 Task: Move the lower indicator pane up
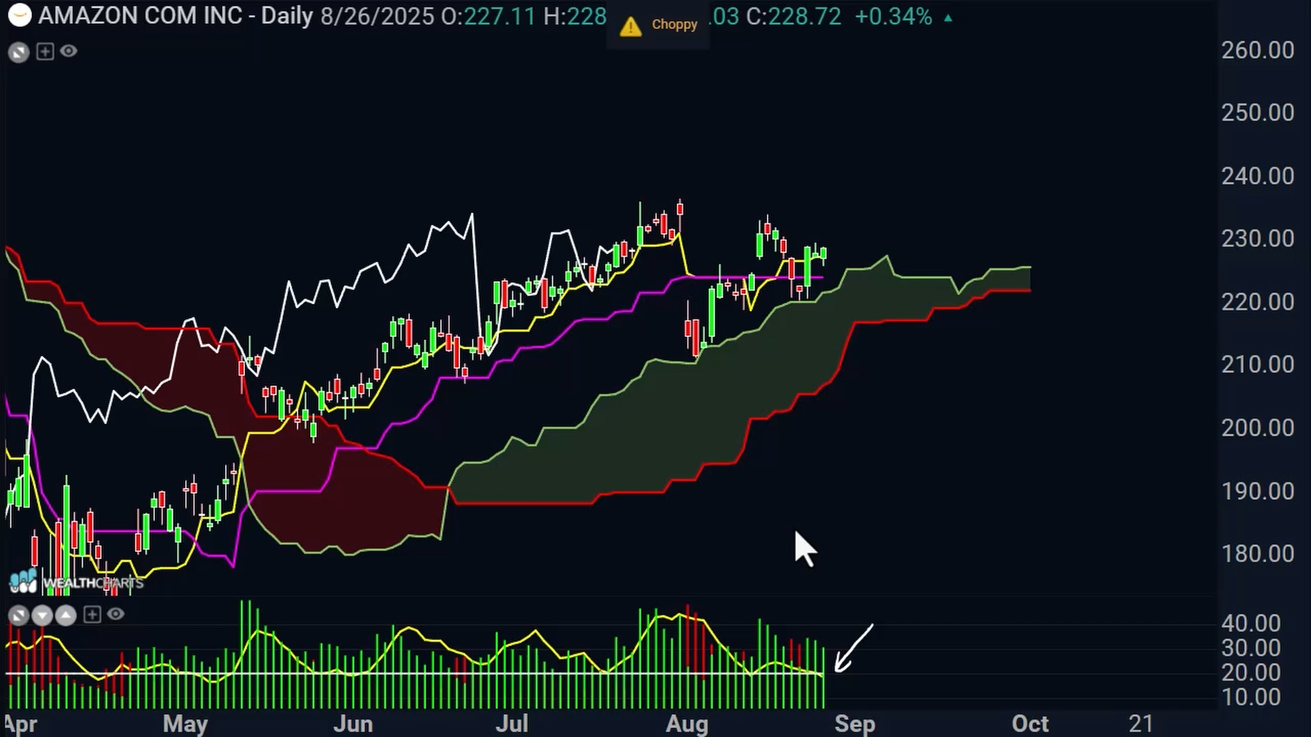[x=66, y=616]
